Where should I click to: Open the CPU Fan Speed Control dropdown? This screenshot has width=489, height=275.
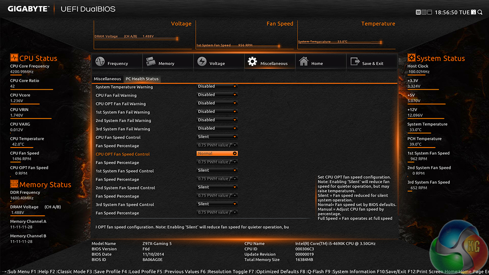click(217, 137)
